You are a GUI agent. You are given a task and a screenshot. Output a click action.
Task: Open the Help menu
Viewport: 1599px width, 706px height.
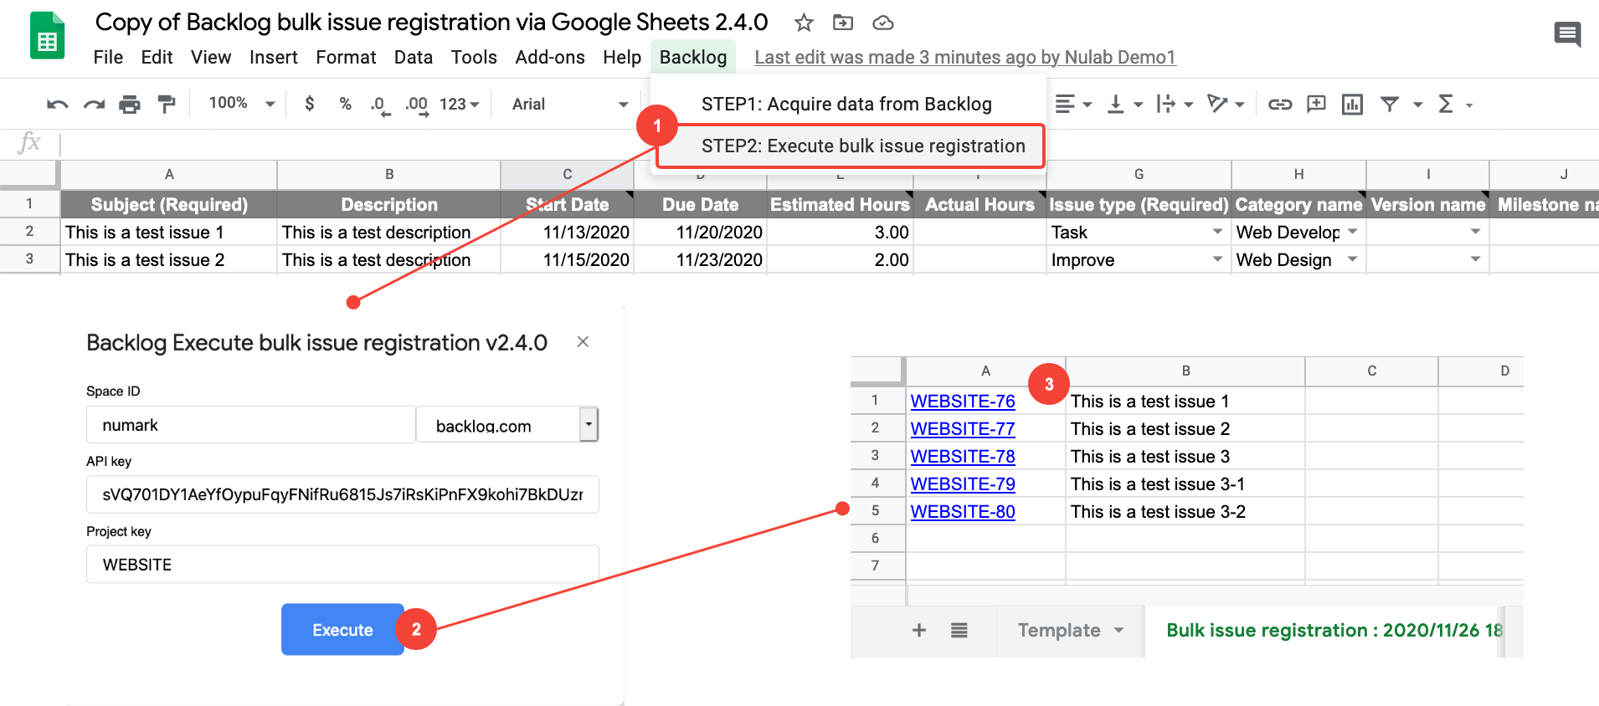coord(622,57)
